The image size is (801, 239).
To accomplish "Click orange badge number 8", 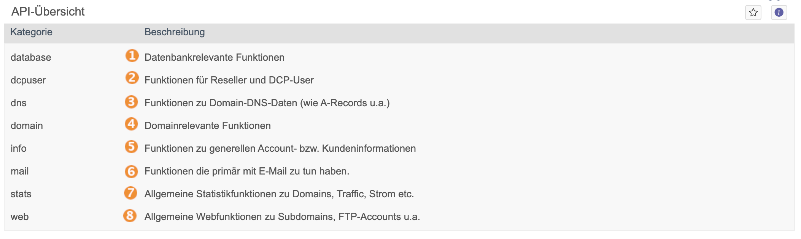I will click(130, 215).
